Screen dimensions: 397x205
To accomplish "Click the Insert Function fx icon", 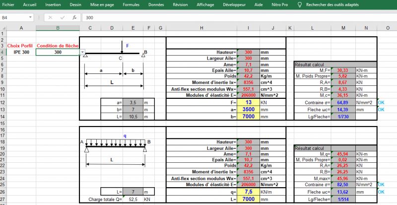I will [74, 17].
